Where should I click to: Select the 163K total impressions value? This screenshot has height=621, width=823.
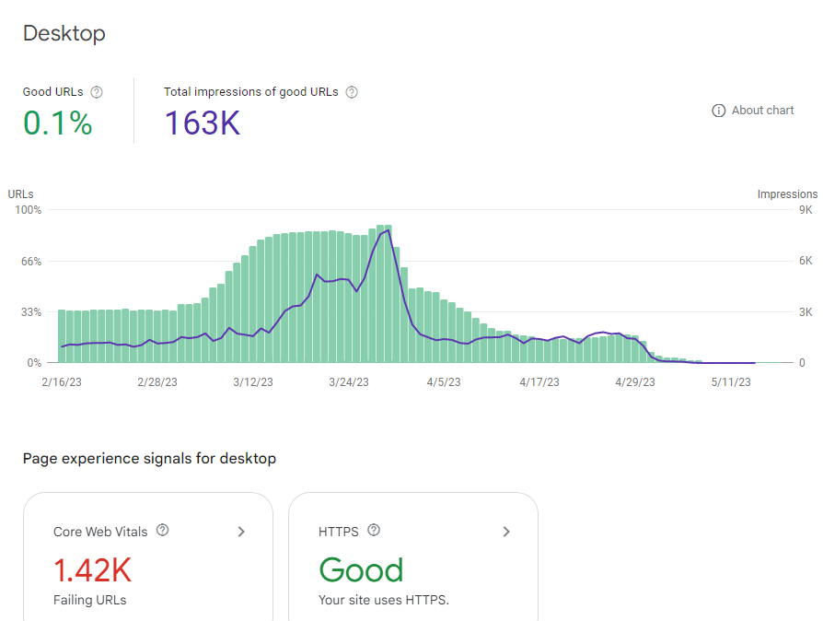click(203, 123)
